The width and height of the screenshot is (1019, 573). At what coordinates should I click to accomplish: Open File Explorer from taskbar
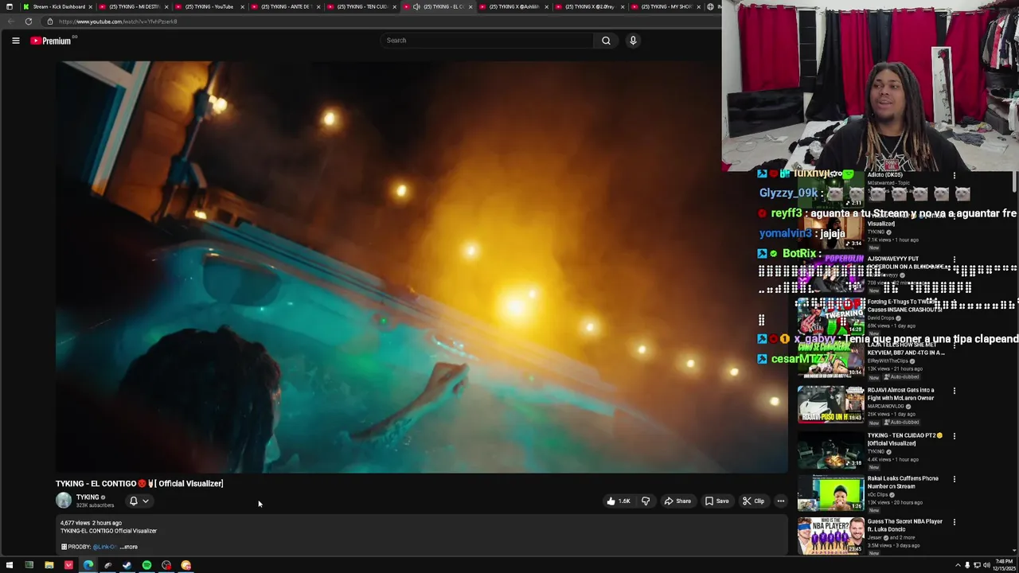(49, 565)
